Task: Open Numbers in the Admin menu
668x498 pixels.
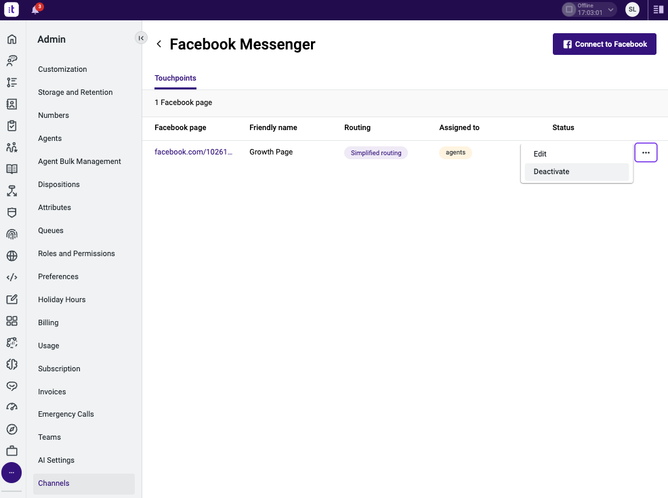Action: (x=54, y=115)
